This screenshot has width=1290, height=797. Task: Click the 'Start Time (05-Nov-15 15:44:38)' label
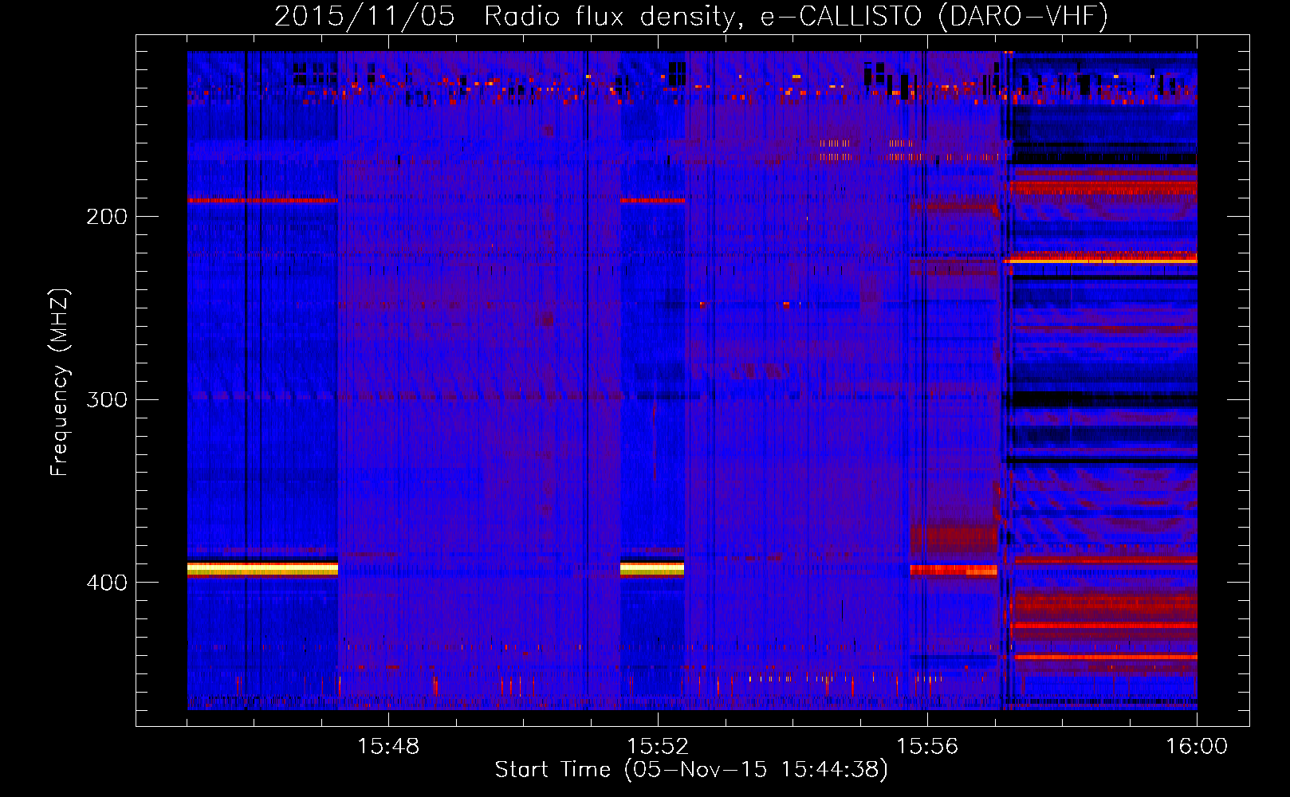click(691, 770)
